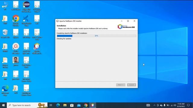Close the Apache NetBeans IDE Installer
193x108 pixels.
click(134, 21)
